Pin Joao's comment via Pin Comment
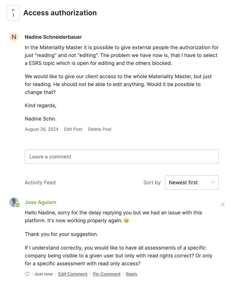 (x=107, y=274)
